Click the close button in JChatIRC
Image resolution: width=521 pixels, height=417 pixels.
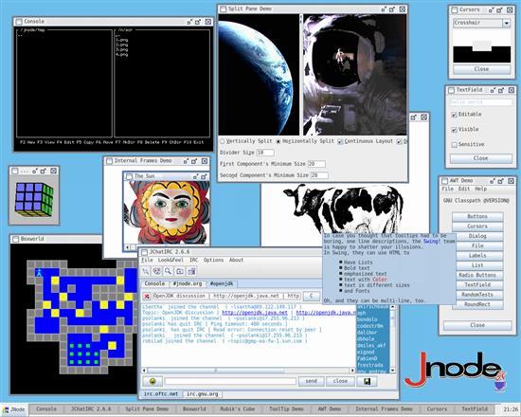pos(340,381)
